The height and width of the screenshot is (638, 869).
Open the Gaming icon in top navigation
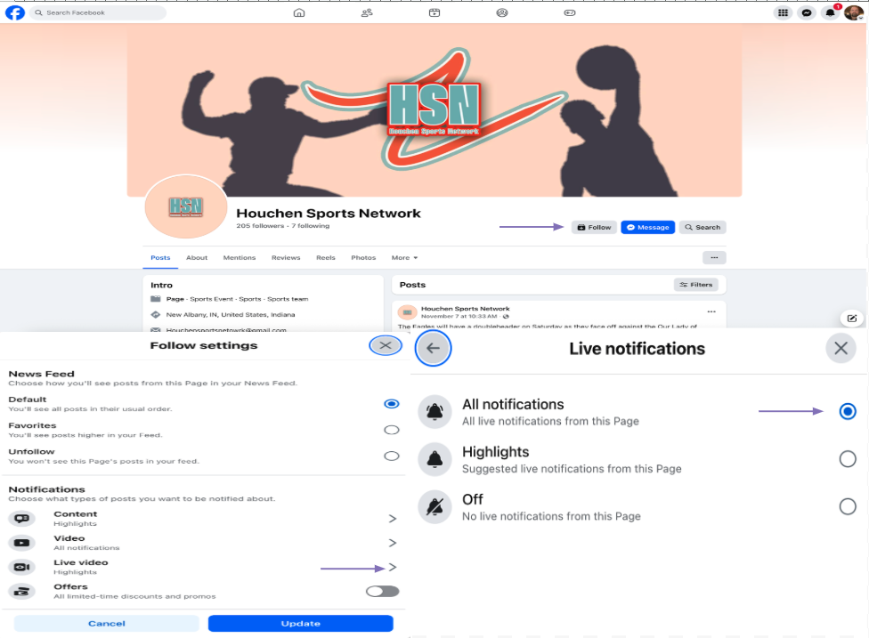pos(570,12)
